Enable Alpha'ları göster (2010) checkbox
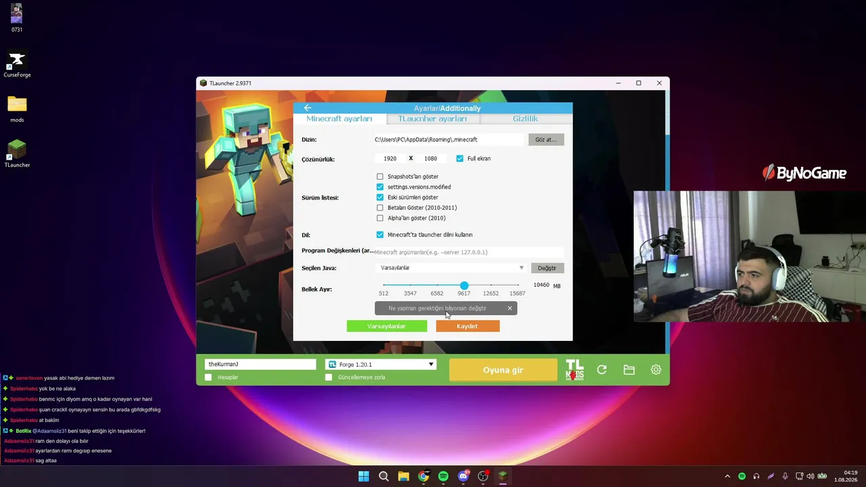 [x=380, y=218]
